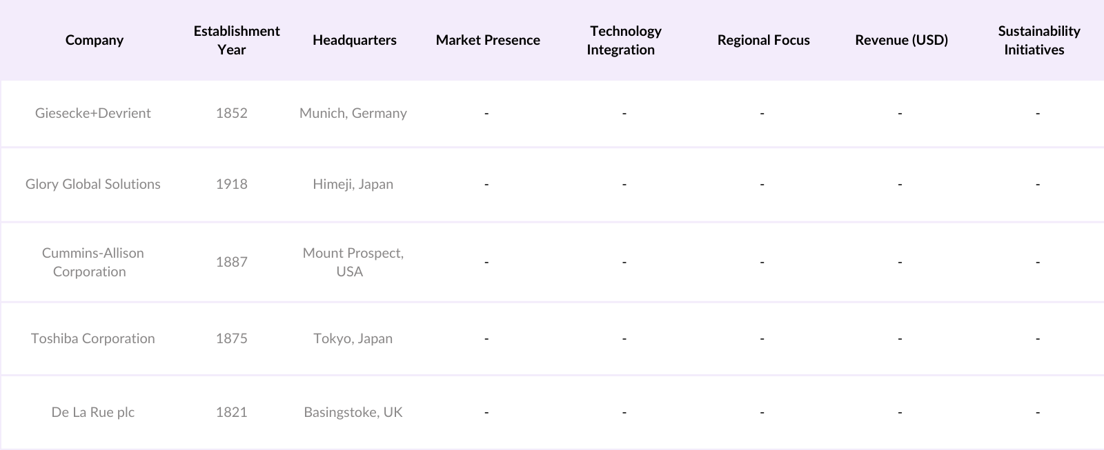This screenshot has height=450, width=1104.
Task: Click the Company column header
Action: pyautogui.click(x=95, y=40)
